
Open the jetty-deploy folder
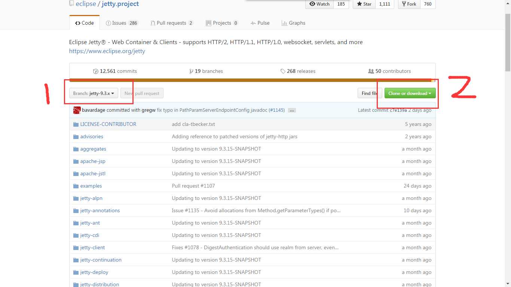(x=94, y=272)
